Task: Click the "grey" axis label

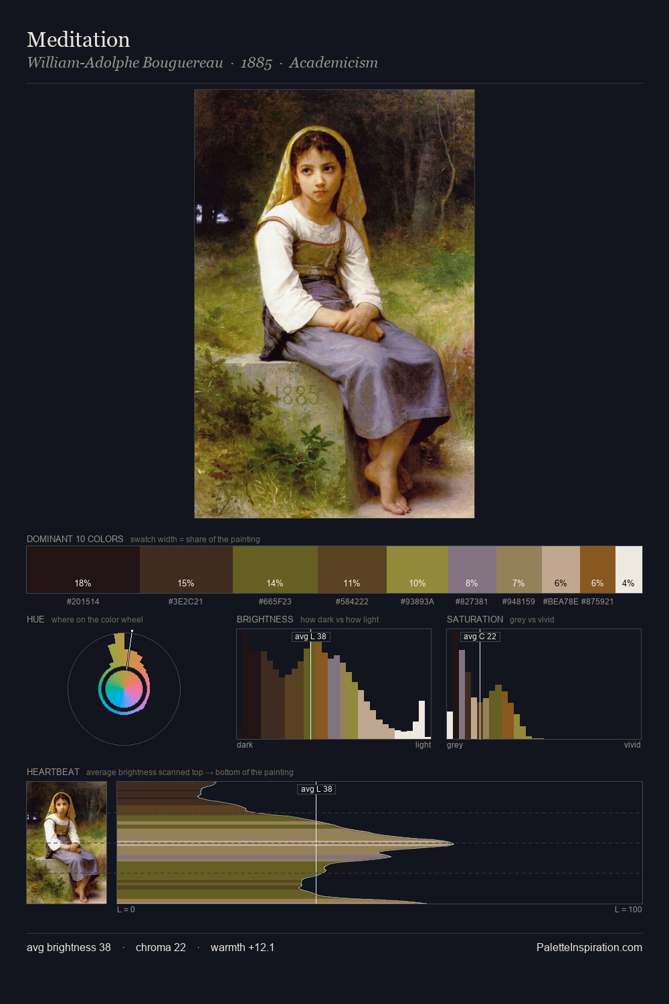Action: [x=455, y=745]
